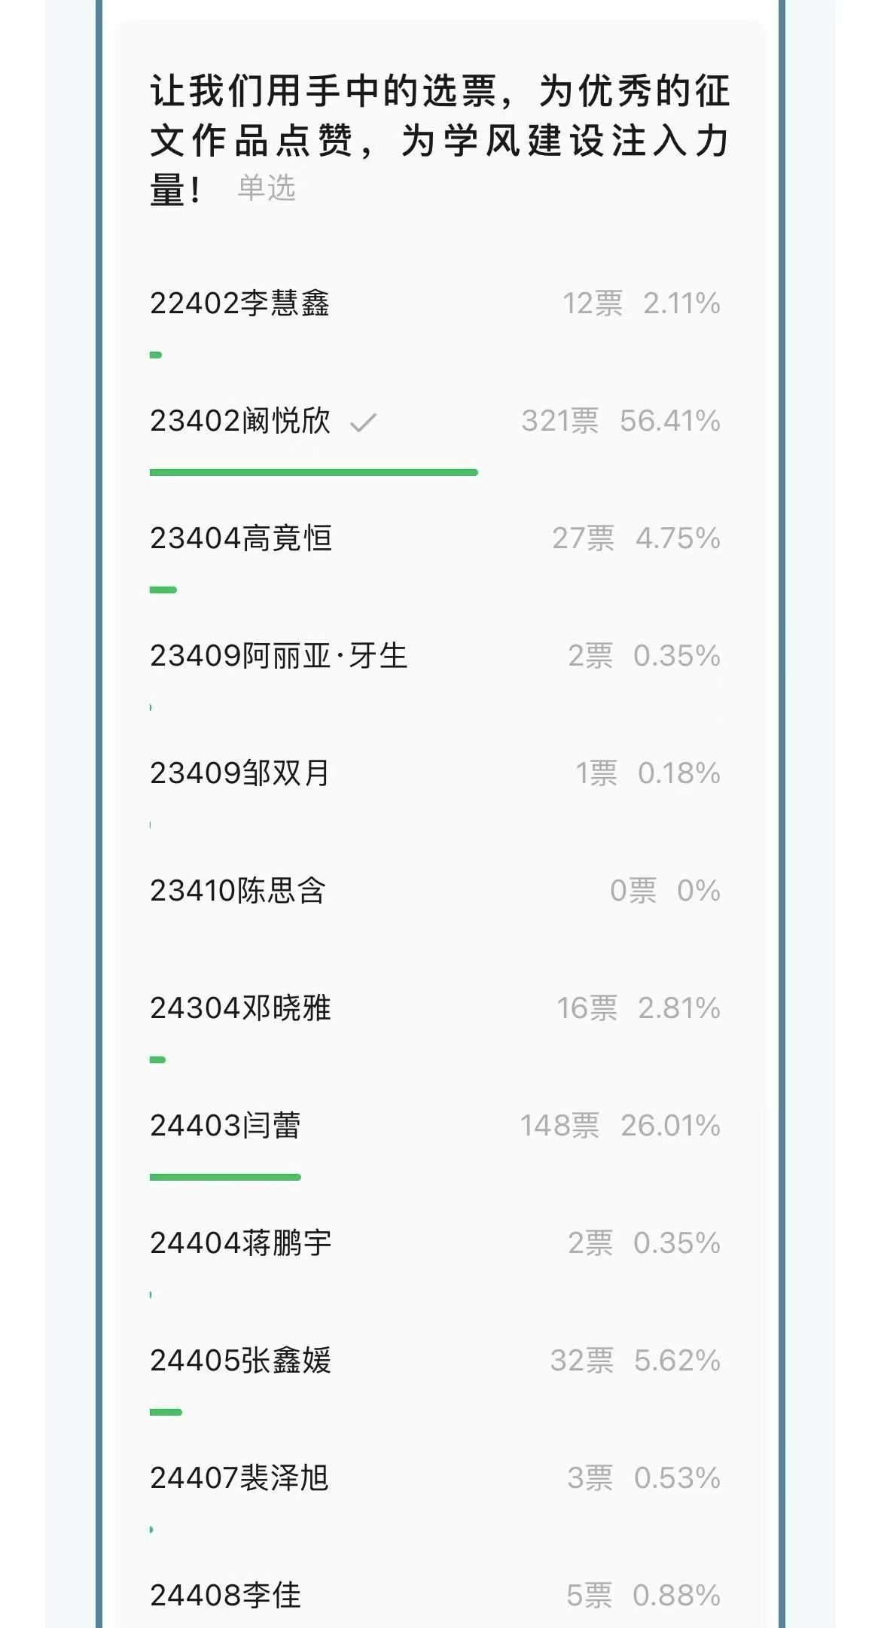
Task: Tap the progress bar under 张鑫媛
Action: pyautogui.click(x=166, y=1412)
